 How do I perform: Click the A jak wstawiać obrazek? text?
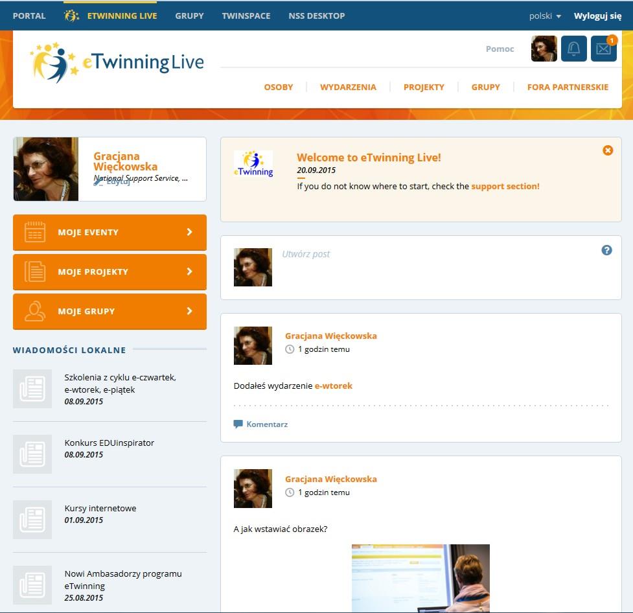[280, 529]
